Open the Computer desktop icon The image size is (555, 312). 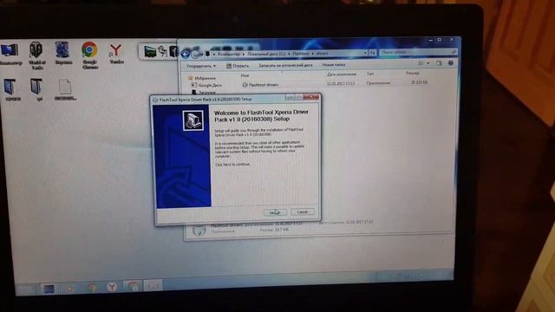coord(10,54)
